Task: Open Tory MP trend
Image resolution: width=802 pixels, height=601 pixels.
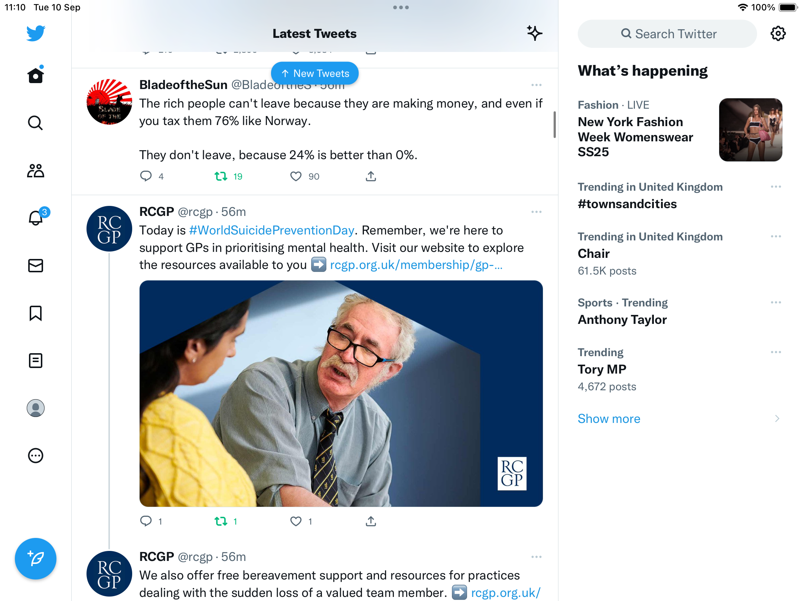Action: (602, 369)
